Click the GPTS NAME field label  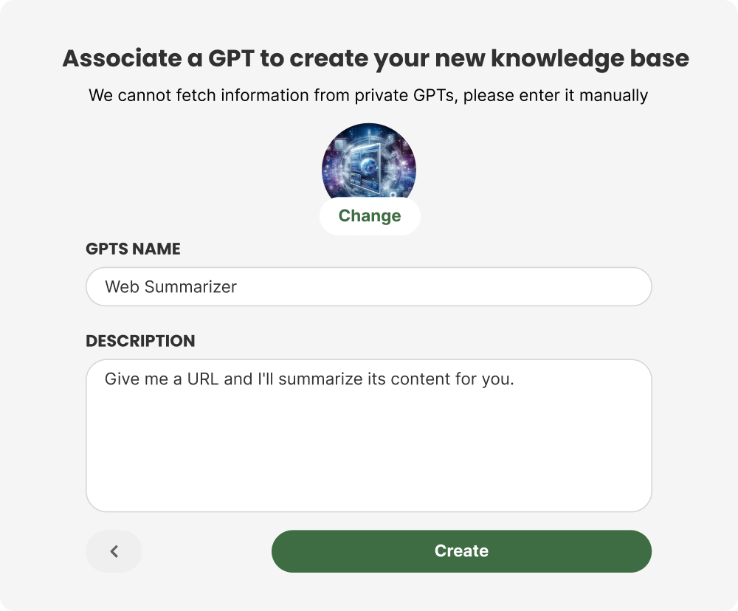tap(133, 249)
